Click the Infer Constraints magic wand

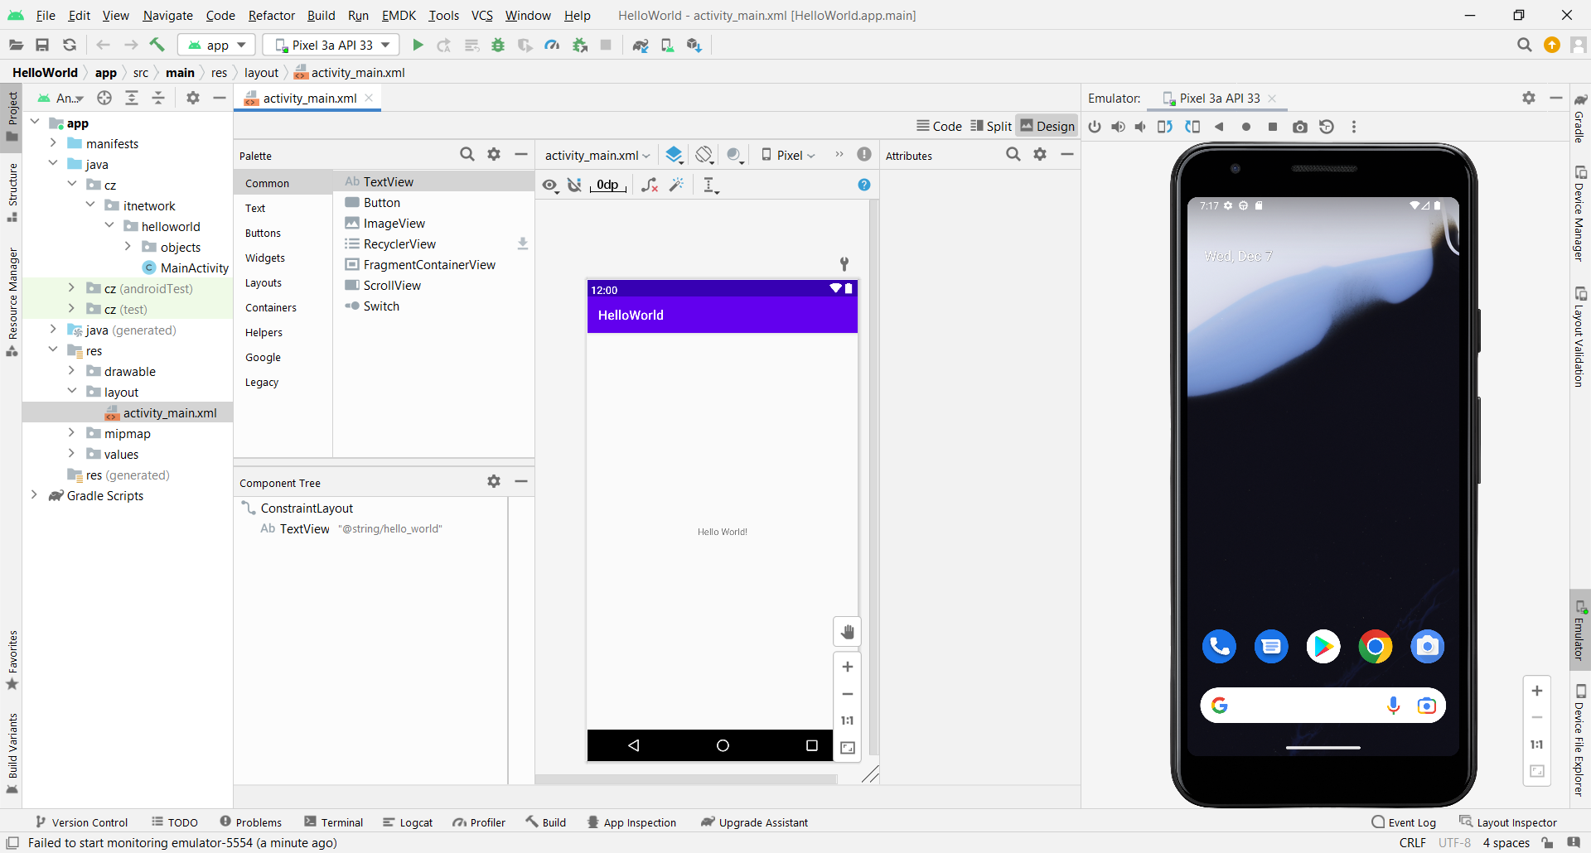[x=677, y=185]
